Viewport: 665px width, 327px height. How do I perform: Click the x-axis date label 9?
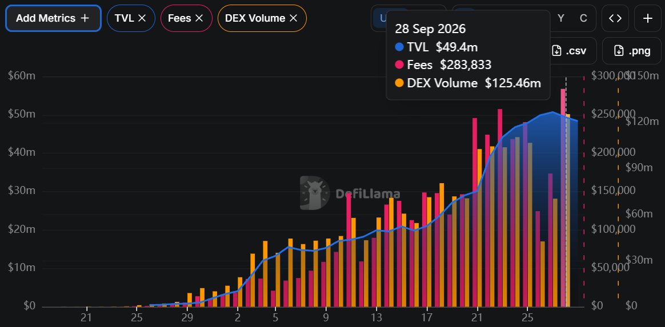point(326,317)
